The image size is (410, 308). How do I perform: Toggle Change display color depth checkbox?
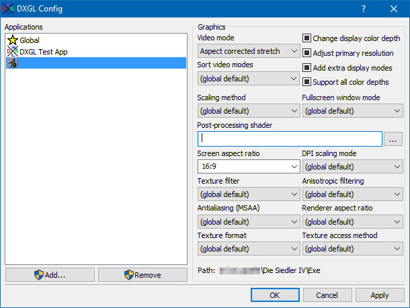coord(306,39)
